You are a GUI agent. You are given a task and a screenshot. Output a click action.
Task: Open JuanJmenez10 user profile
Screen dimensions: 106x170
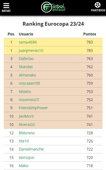click(31, 51)
